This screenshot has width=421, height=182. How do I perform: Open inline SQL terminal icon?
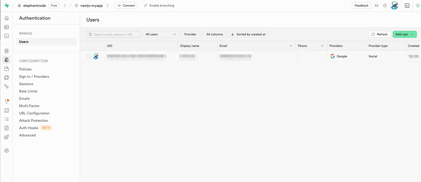(x=407, y=5)
